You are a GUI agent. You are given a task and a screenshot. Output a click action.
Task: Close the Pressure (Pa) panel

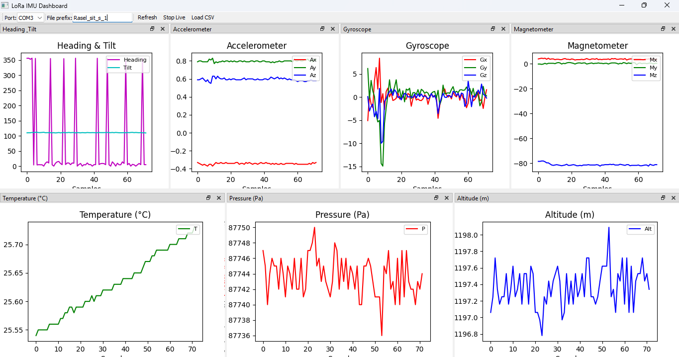point(446,198)
